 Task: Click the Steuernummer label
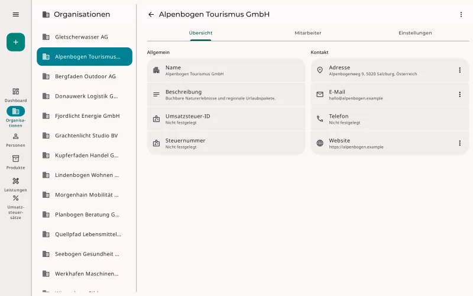185,140
